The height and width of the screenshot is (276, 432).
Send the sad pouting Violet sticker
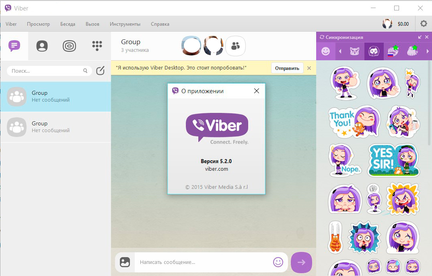click(x=345, y=199)
